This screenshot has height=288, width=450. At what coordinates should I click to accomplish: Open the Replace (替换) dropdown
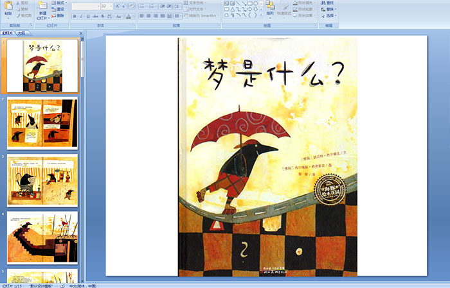[x=329, y=9]
